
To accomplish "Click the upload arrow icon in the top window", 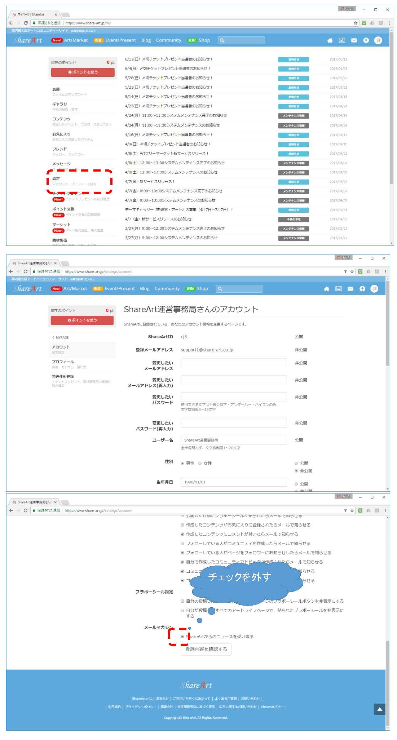I will pyautogui.click(x=366, y=40).
